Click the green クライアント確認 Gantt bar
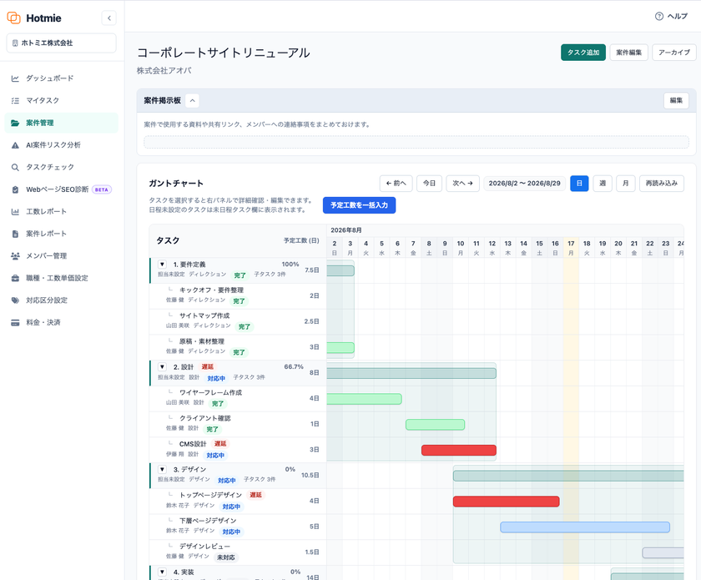 pos(435,425)
